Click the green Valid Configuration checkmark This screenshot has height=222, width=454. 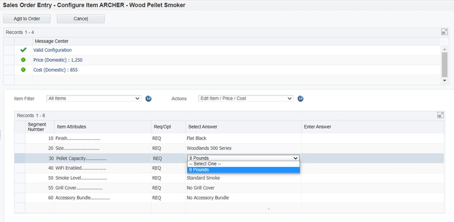(23, 50)
